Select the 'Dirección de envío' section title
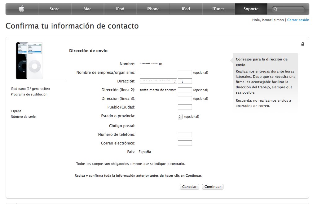Screen dimensions: 317x204 click(88, 51)
